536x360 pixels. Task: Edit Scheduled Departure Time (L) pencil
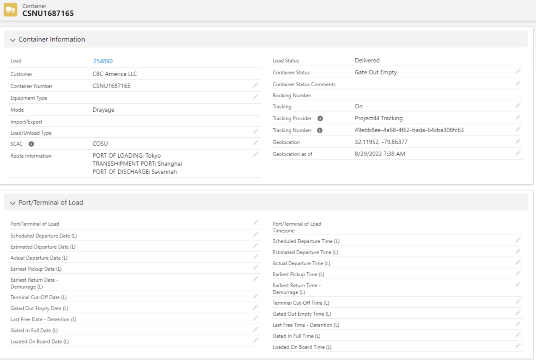(x=518, y=240)
